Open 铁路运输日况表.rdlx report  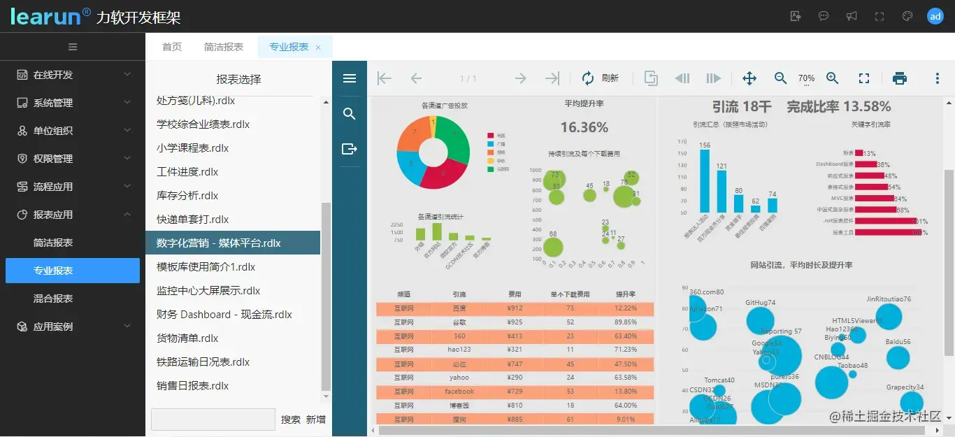[x=233, y=362]
